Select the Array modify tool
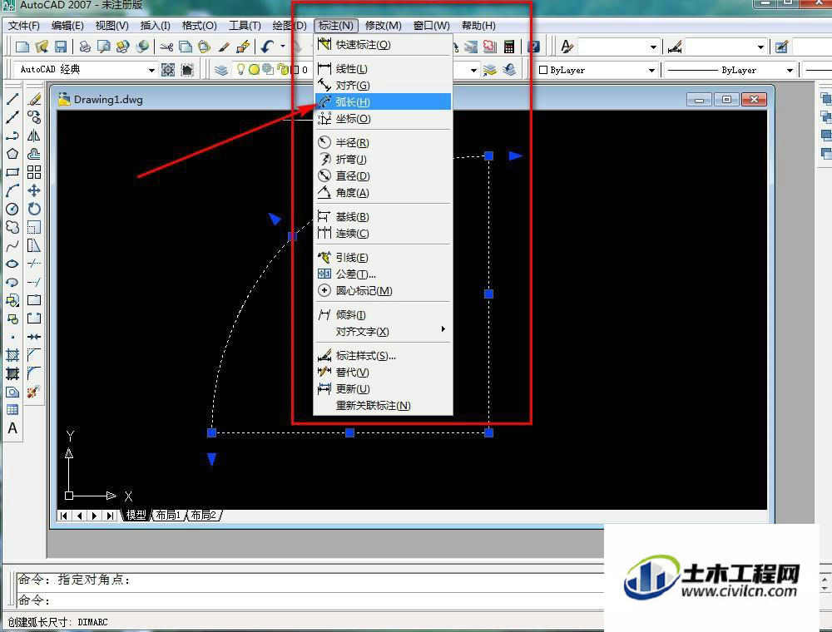 click(34, 172)
